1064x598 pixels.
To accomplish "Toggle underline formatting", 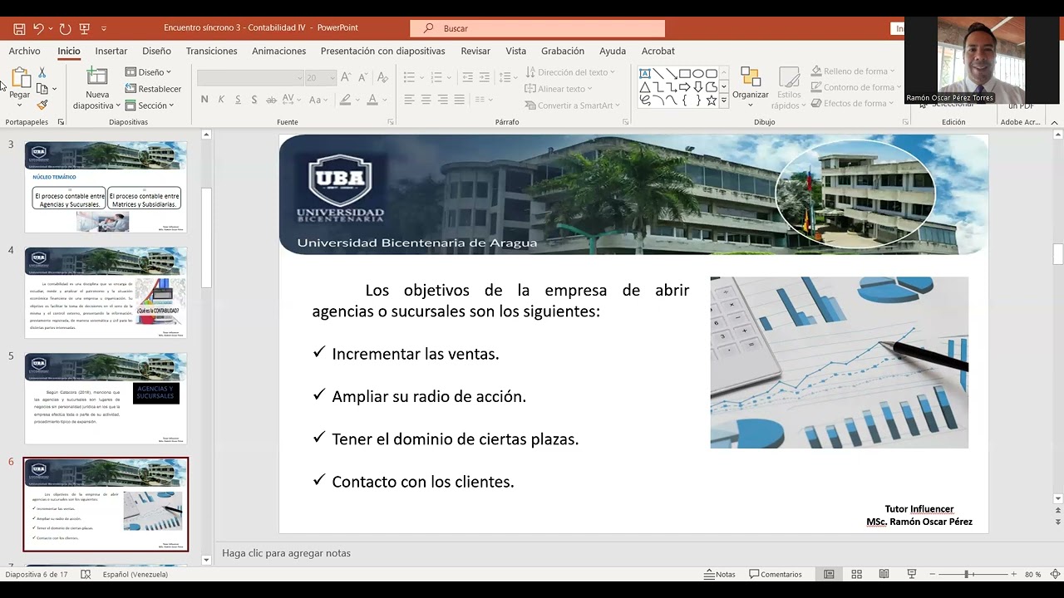I will [238, 100].
